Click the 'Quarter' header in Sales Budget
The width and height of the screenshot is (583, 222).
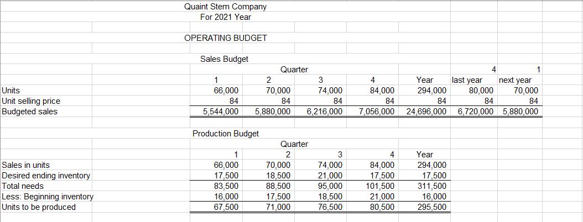294,70
